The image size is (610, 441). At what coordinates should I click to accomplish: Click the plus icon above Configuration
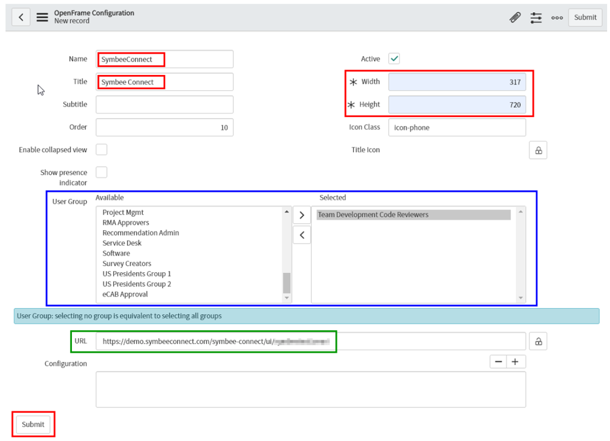point(515,362)
